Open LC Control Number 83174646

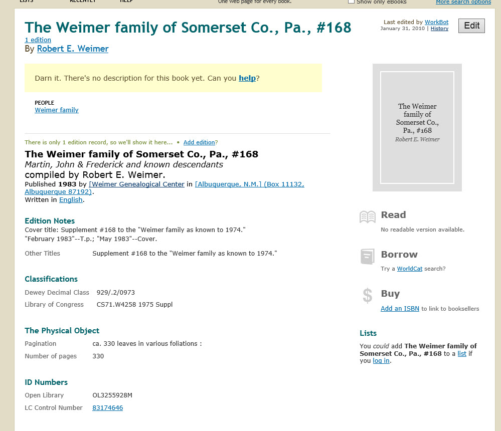tap(107, 407)
